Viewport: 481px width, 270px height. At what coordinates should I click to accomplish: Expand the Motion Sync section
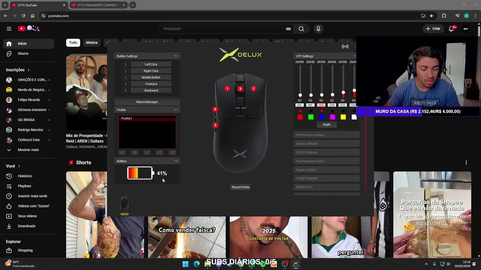pos(327,187)
